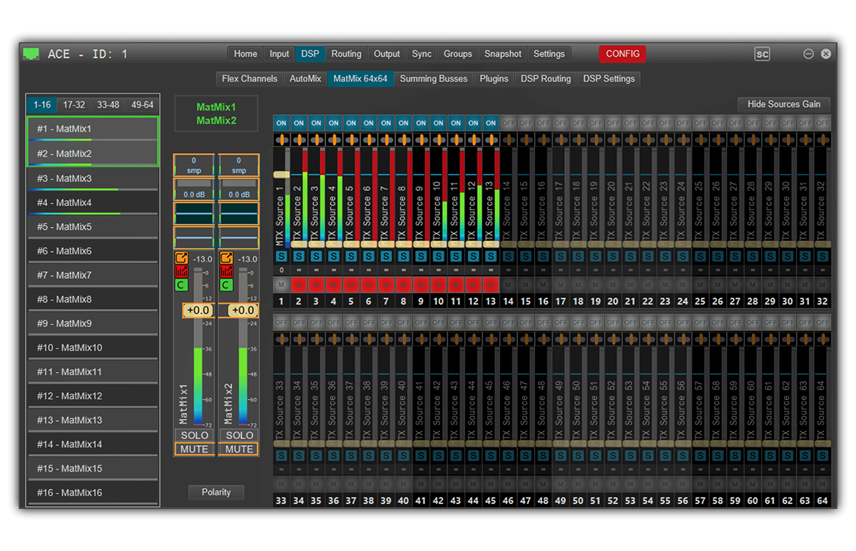This screenshot has width=856, height=551.
Task: Mute Source 1 with its M button
Action: pos(281,285)
